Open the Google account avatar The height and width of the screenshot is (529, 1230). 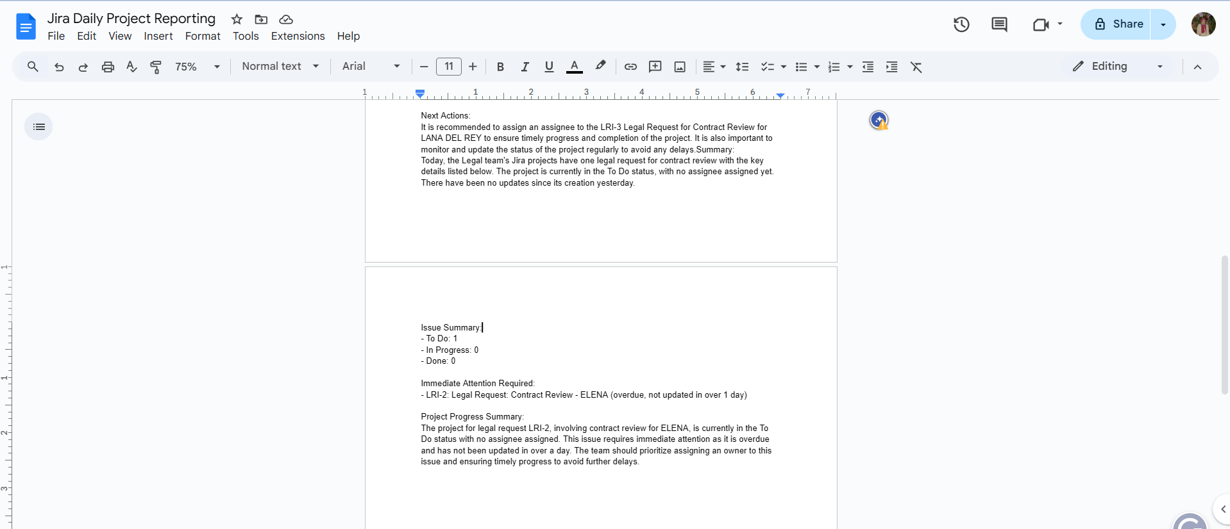[x=1204, y=24]
